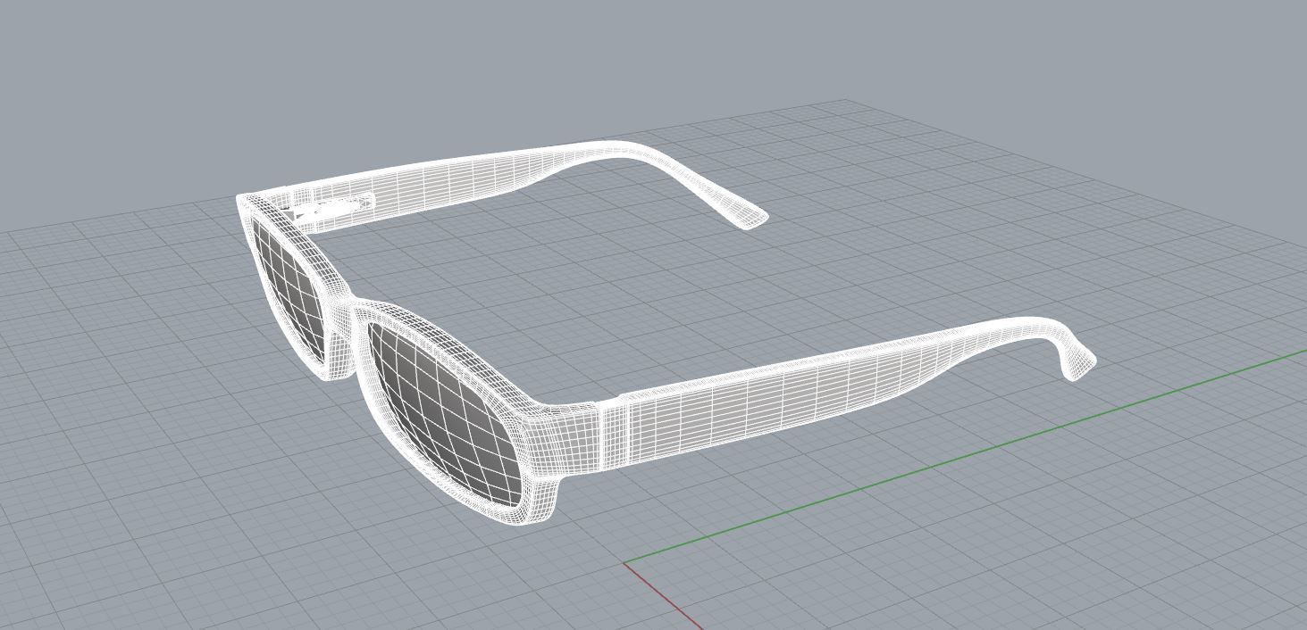Click the green Y-axis line

965,456
